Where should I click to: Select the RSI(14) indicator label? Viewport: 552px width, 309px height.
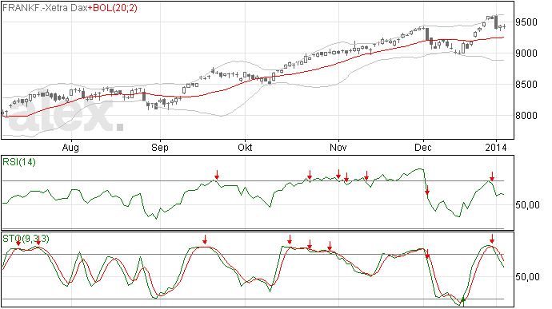[19, 162]
